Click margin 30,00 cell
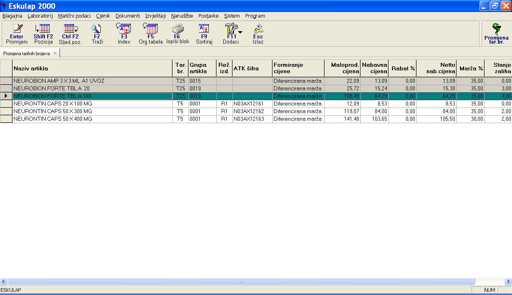The image size is (512, 295). click(470, 119)
